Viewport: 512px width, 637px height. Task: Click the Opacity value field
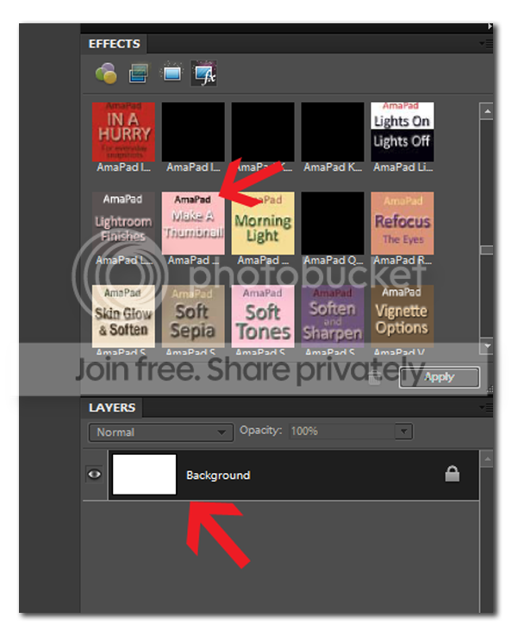coord(342,431)
